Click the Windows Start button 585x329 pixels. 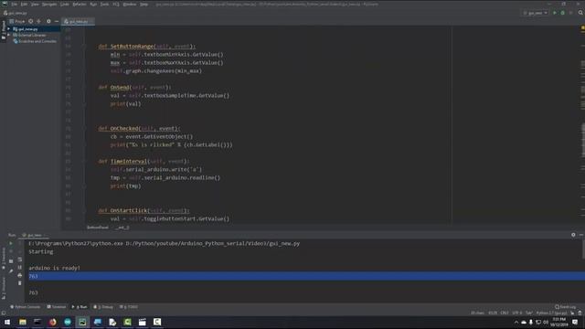pyautogui.click(x=7, y=322)
